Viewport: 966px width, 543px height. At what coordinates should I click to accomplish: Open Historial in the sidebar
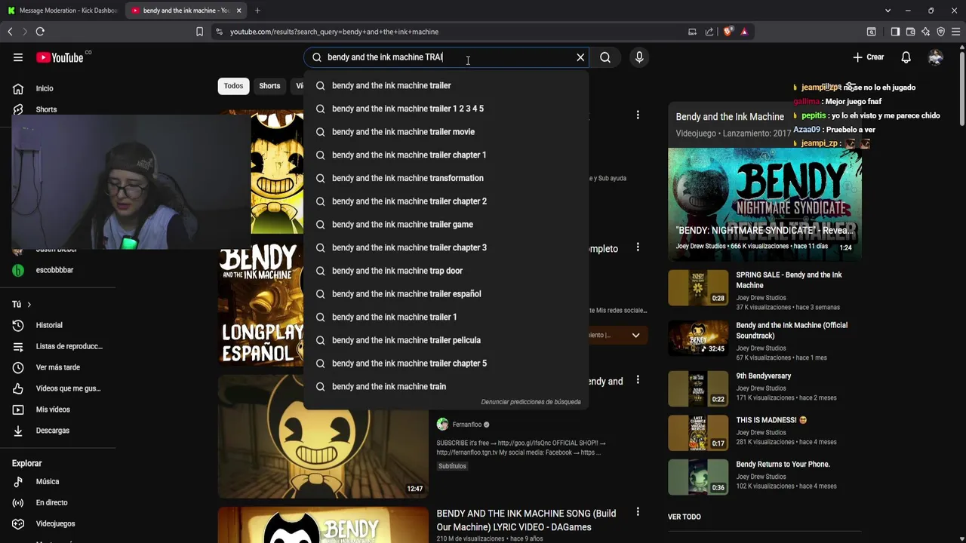click(x=49, y=325)
